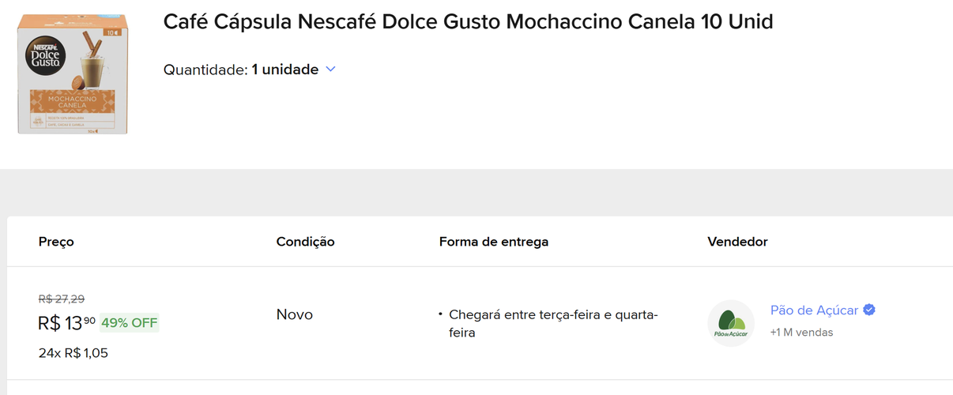Click the crossed-out R$ 27,29 price

point(62,299)
